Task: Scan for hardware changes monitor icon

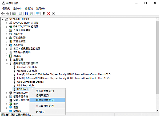Action: coord(38,14)
